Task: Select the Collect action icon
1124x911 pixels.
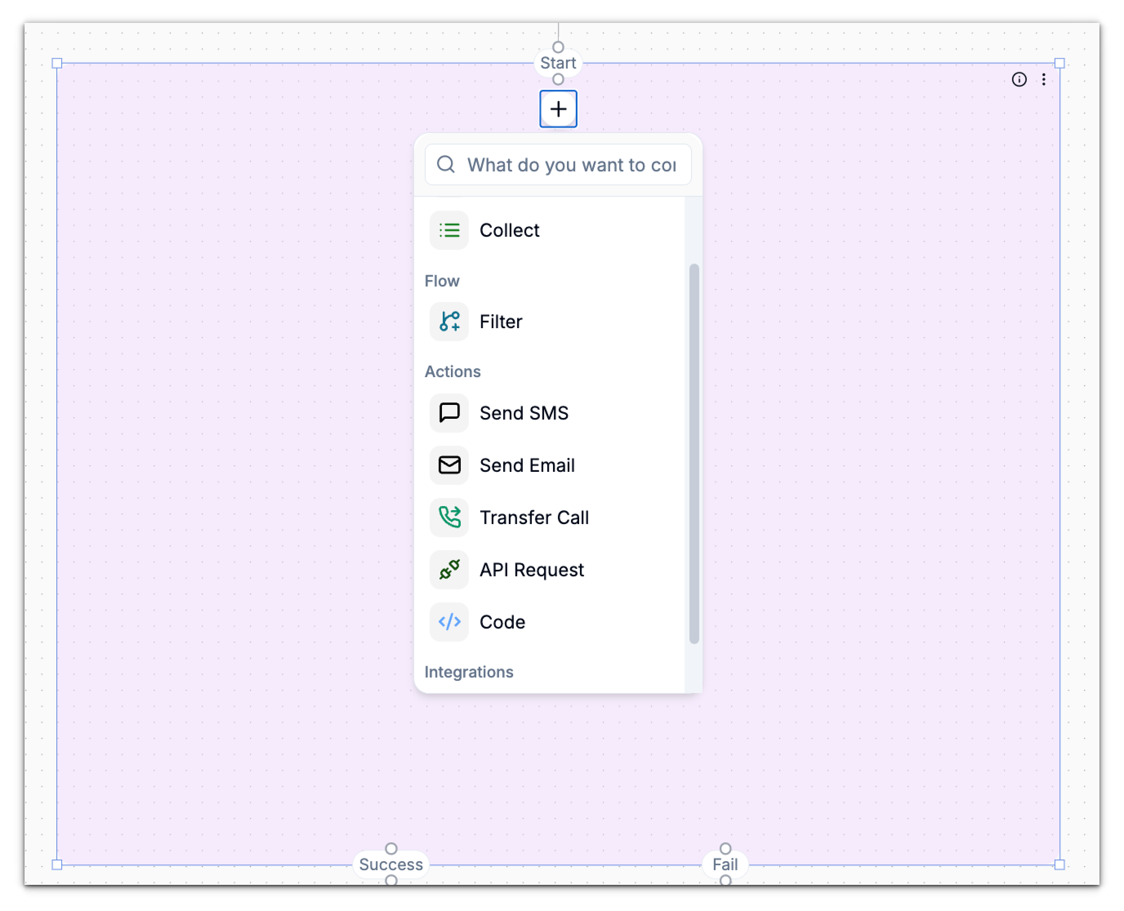Action: (449, 230)
